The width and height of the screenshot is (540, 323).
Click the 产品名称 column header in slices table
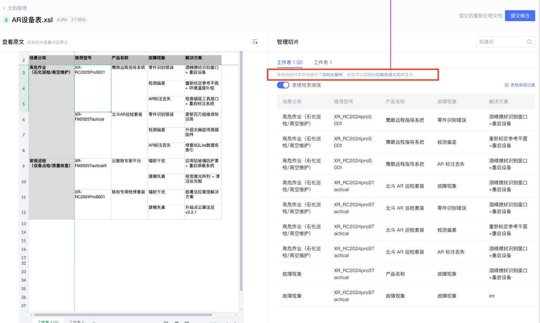395,102
